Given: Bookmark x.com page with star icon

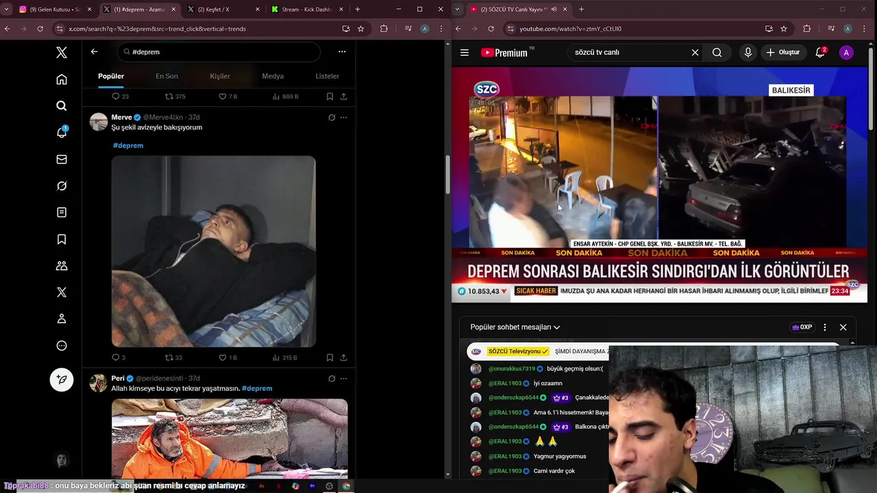Looking at the screenshot, I should click(x=360, y=29).
